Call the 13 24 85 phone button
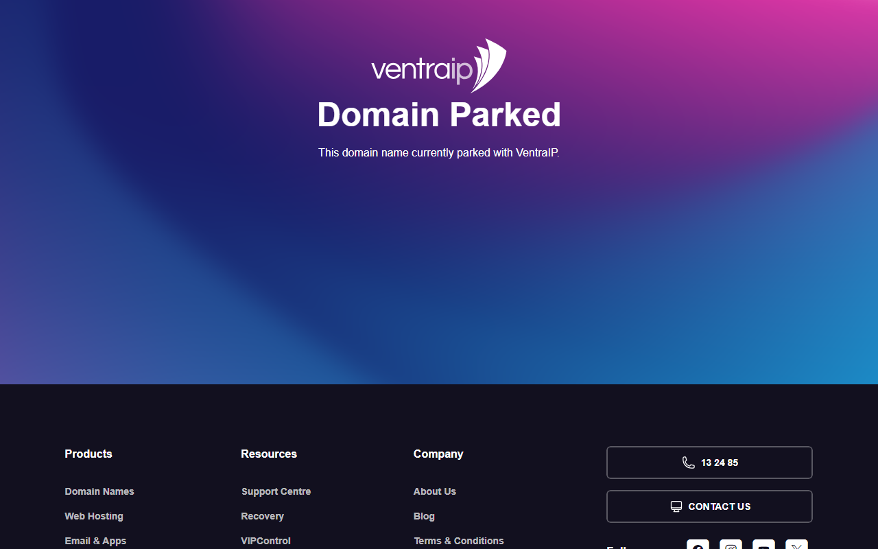 [709, 463]
